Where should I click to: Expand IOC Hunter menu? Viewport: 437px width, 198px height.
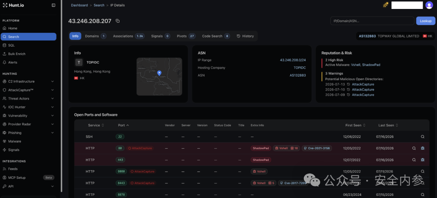(29, 107)
